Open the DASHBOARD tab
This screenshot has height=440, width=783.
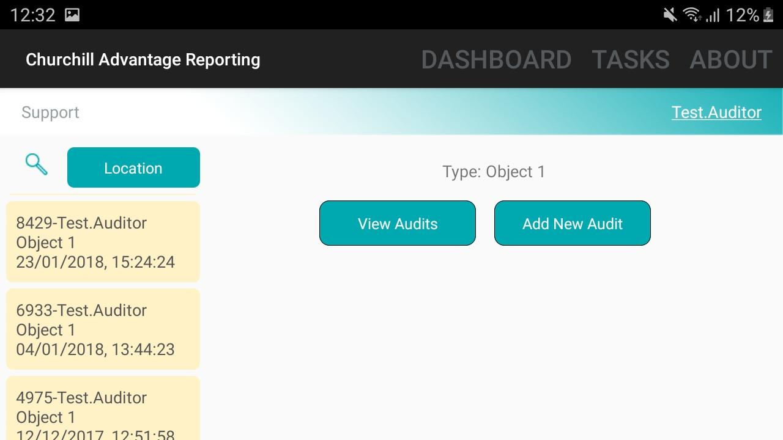pyautogui.click(x=496, y=59)
